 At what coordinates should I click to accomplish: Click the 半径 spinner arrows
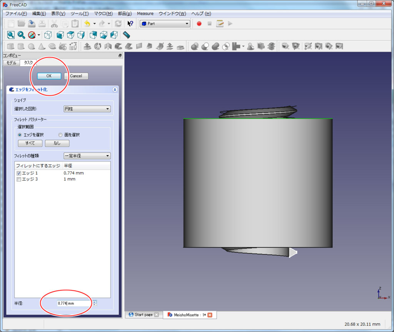point(95,303)
